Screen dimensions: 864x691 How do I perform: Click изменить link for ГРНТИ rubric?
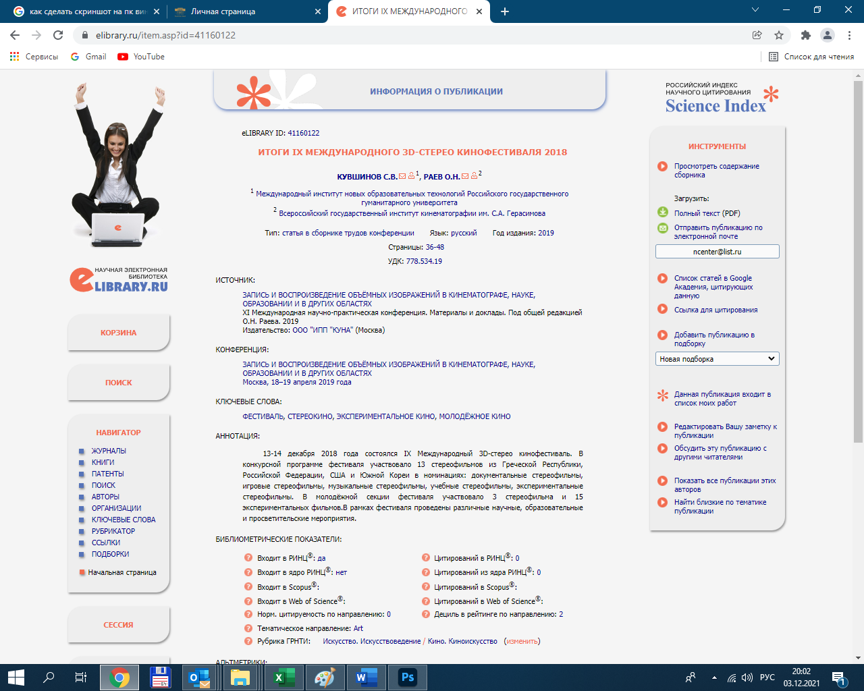coord(522,641)
